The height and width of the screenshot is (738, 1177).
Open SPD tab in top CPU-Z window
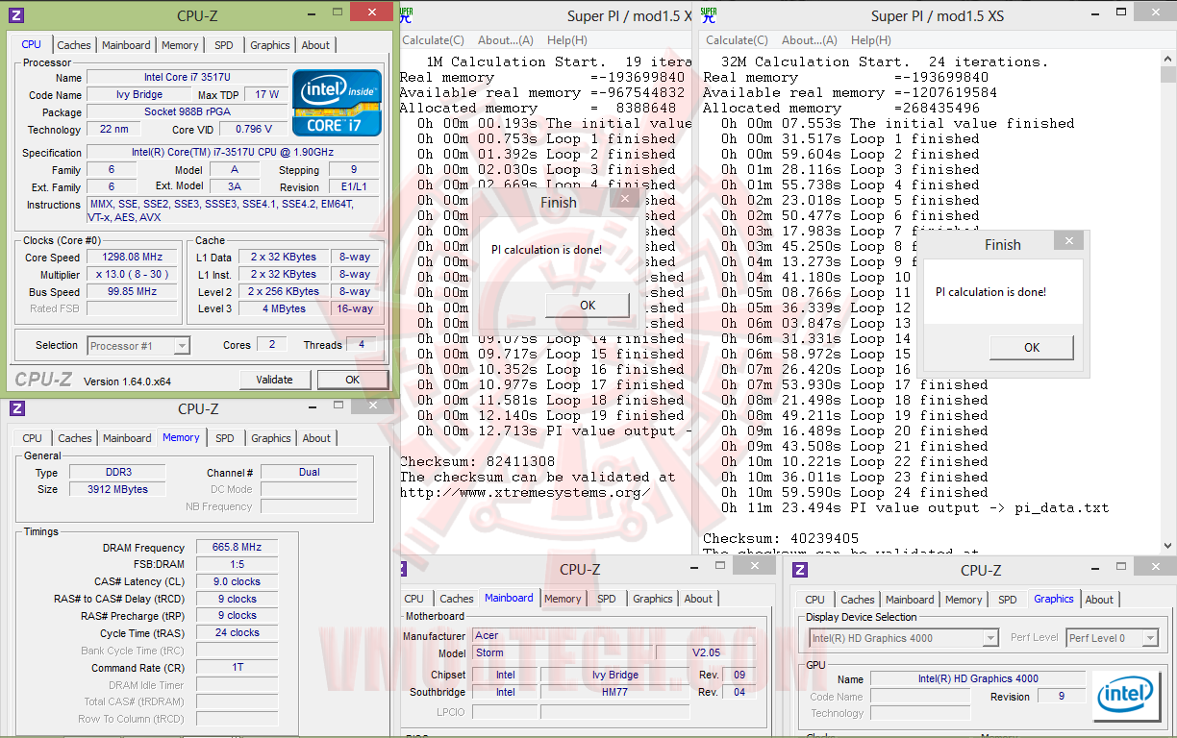(223, 45)
